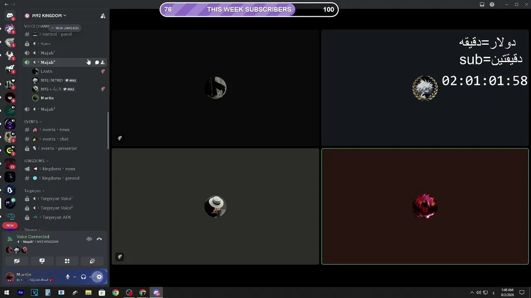Open Microsoft Store from the taskbar
The width and height of the screenshot is (531, 298).
[x=102, y=293]
